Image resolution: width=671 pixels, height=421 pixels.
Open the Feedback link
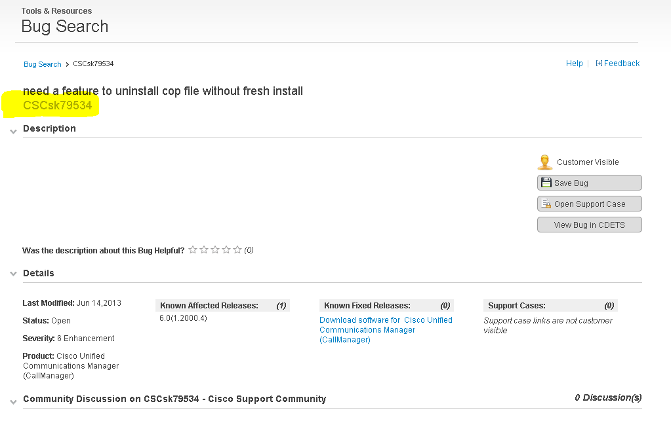[x=617, y=64]
